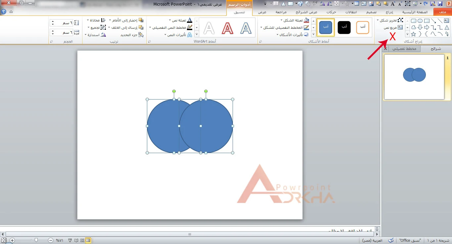
Task: Switch to Slide Sorter view in status bar
Action: [82, 240]
